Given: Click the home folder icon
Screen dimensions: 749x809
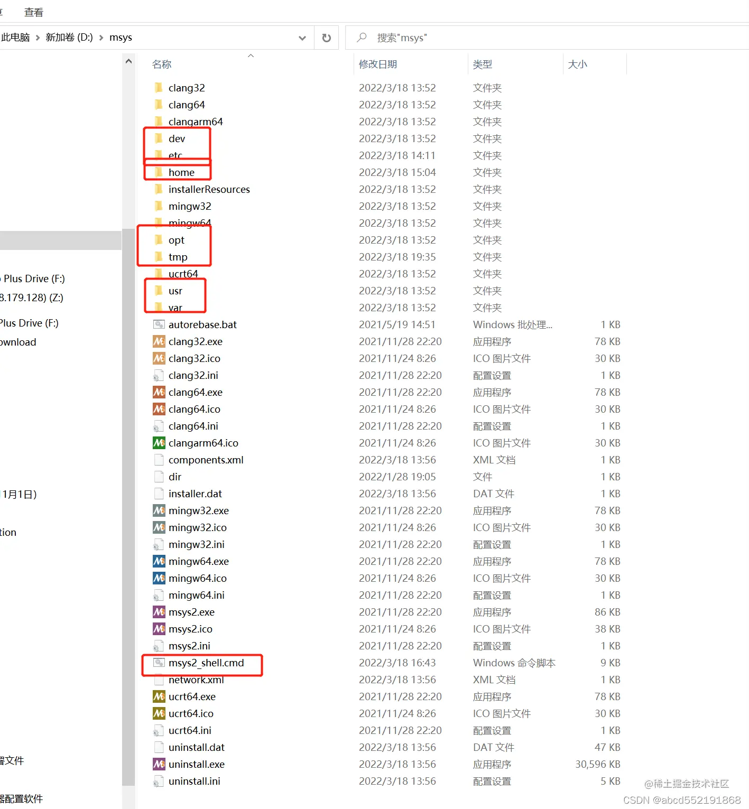Looking at the screenshot, I should click(x=159, y=172).
